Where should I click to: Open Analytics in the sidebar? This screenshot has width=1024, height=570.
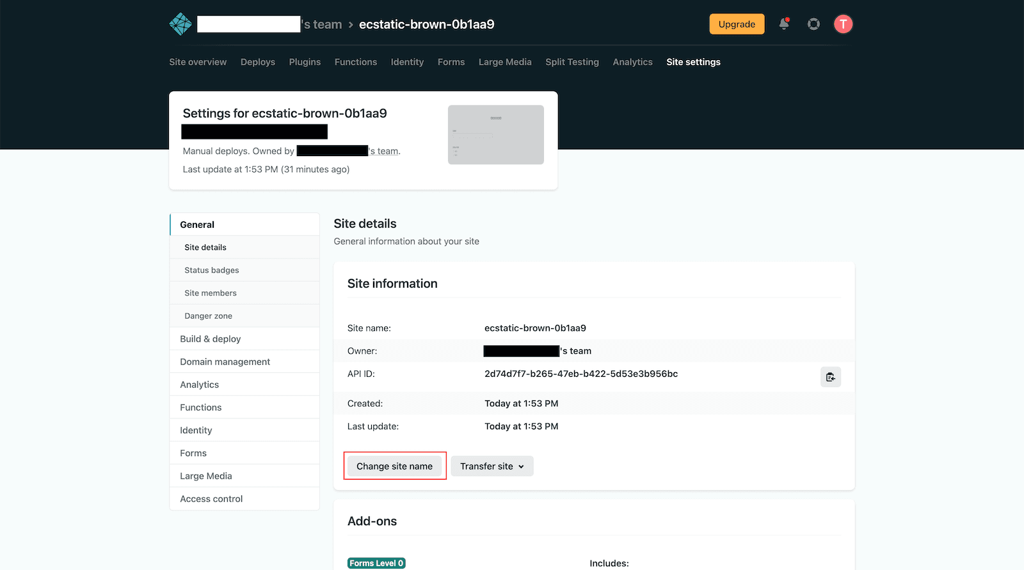244,384
